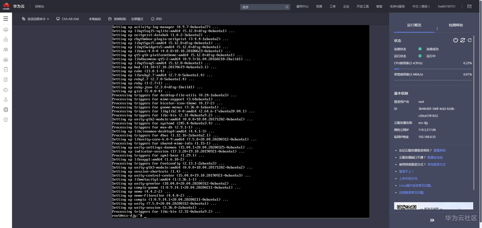Click the 连接状态 green check icon
Screen dimensions: 482x228
420,49
